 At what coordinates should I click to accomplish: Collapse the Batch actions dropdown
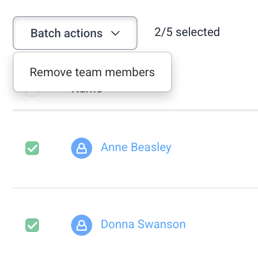point(75,33)
